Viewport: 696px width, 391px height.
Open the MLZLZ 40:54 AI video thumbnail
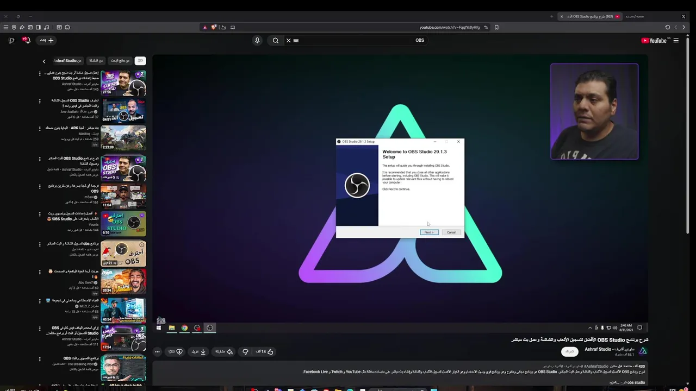click(x=123, y=310)
